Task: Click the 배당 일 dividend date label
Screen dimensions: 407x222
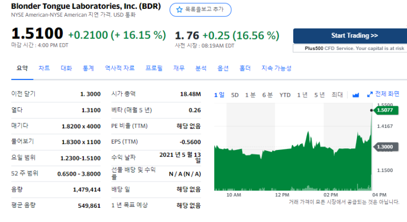Action: click(x=121, y=189)
